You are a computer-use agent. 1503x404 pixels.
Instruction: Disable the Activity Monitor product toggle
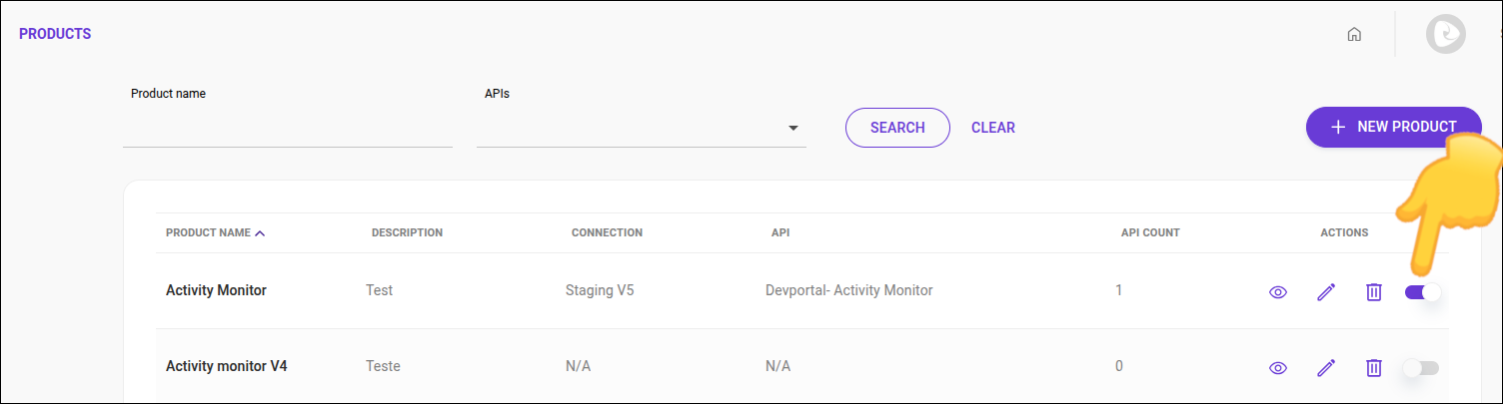pos(1422,292)
